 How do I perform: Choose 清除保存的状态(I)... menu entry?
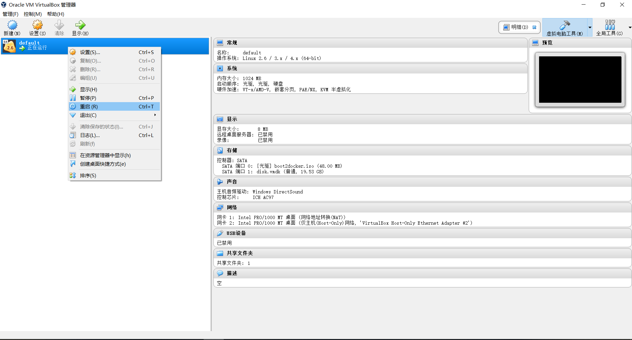coord(114,127)
